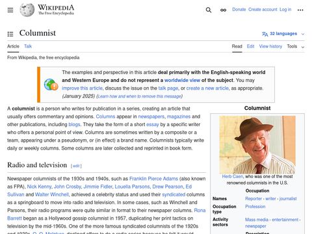Open the John Crosby link
Viewport: 312px width, 234px height.
68,187
